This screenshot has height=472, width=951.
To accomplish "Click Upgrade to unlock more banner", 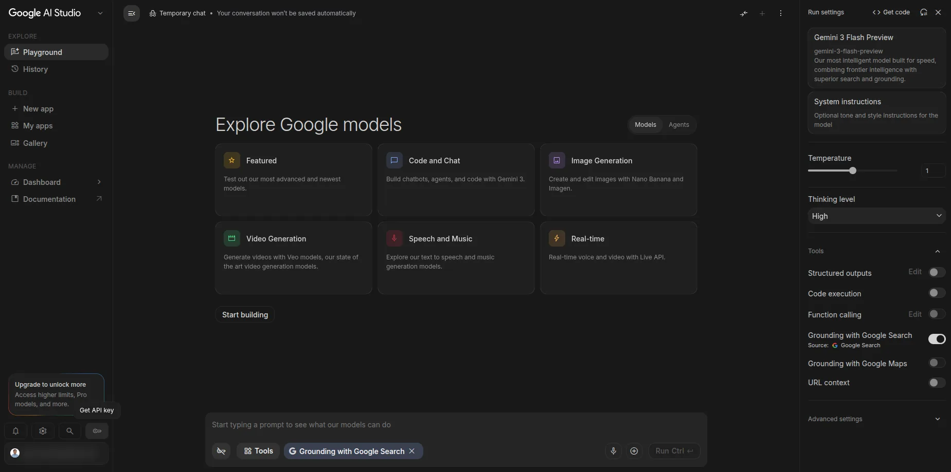I will click(56, 394).
